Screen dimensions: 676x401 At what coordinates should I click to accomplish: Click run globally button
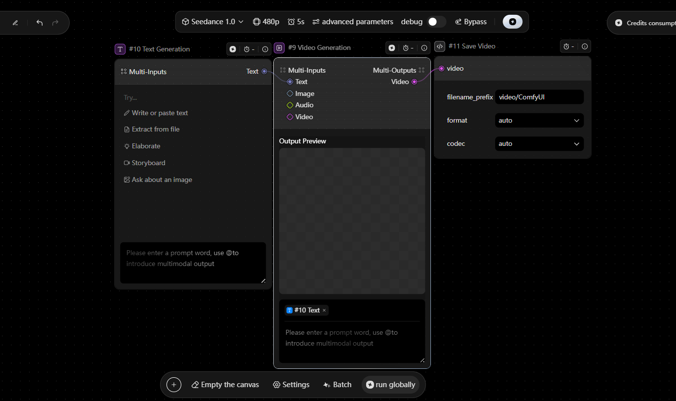point(390,385)
